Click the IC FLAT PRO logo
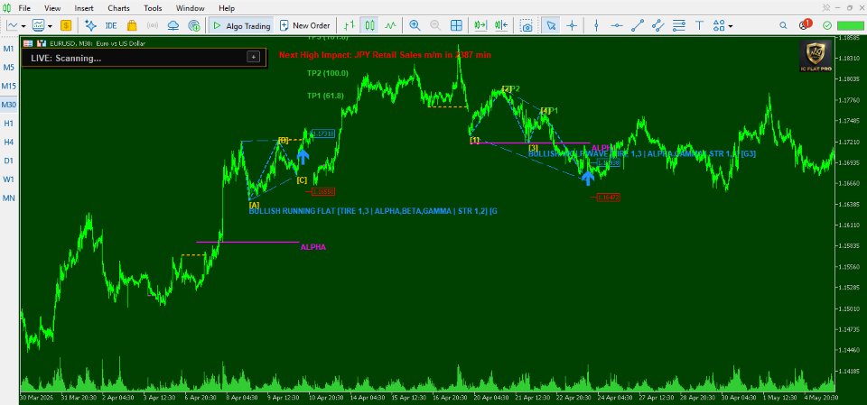This screenshot has height=405, width=867. point(816,57)
